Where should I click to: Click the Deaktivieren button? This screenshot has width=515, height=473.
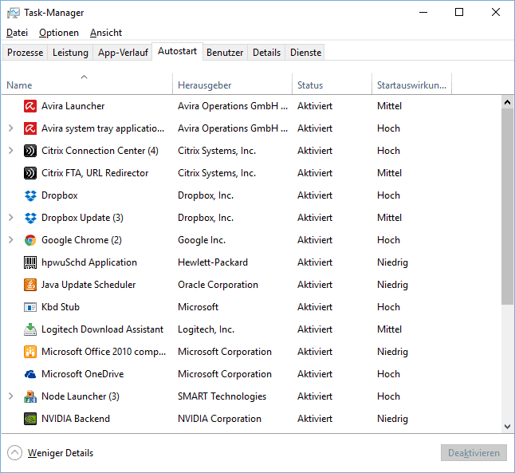point(474,453)
